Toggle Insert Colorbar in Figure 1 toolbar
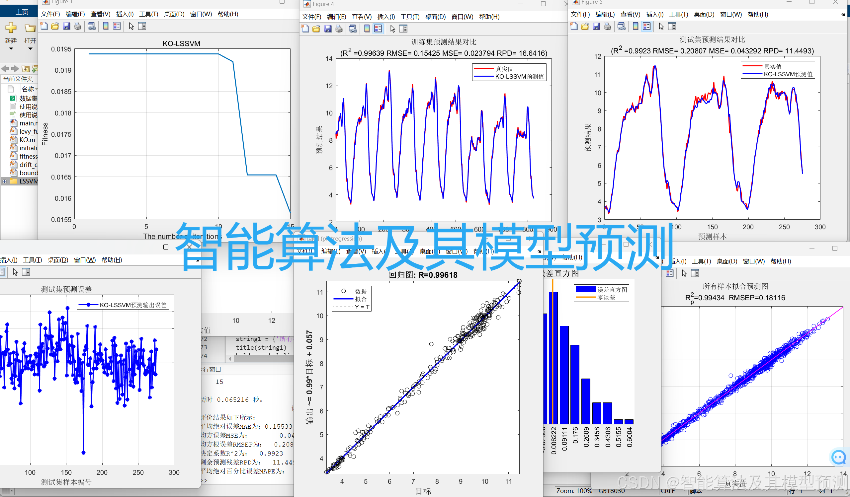This screenshot has height=497, width=850. coord(106,26)
